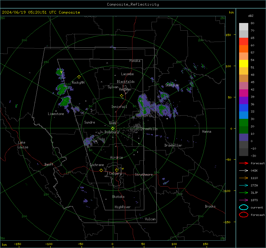Select the 20 dBZ green color swatch
The width and height of the screenshot is (266, 248).
point(244,123)
